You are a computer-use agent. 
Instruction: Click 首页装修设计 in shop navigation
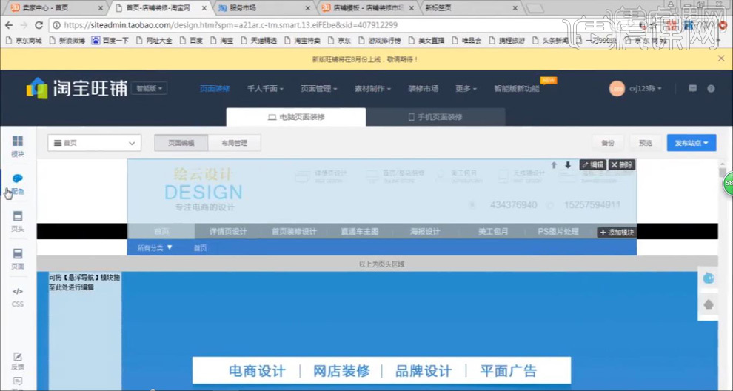(294, 232)
